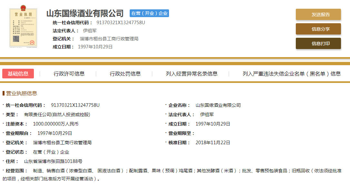The image size is (350, 191).
Task: Click the 核准日期 value 2018年11月22日
Action: pos(213,143)
